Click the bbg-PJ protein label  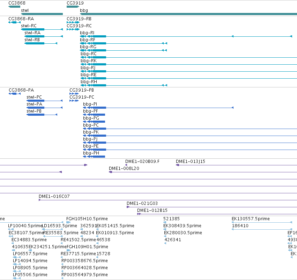(90, 139)
